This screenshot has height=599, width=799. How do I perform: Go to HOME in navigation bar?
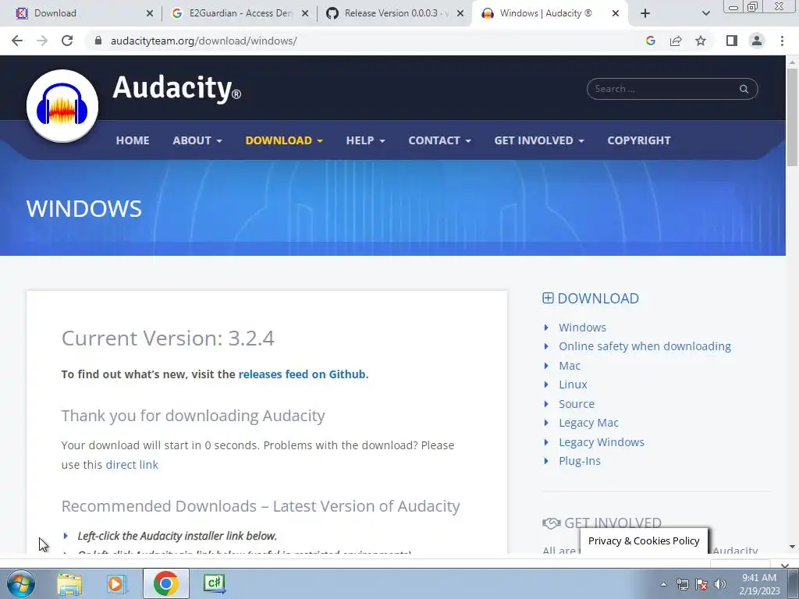coord(133,140)
